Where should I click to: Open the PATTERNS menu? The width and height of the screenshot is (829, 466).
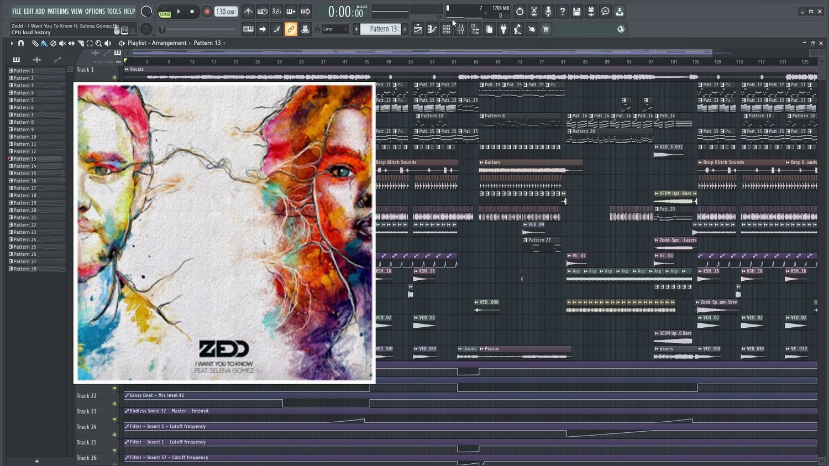[58, 11]
